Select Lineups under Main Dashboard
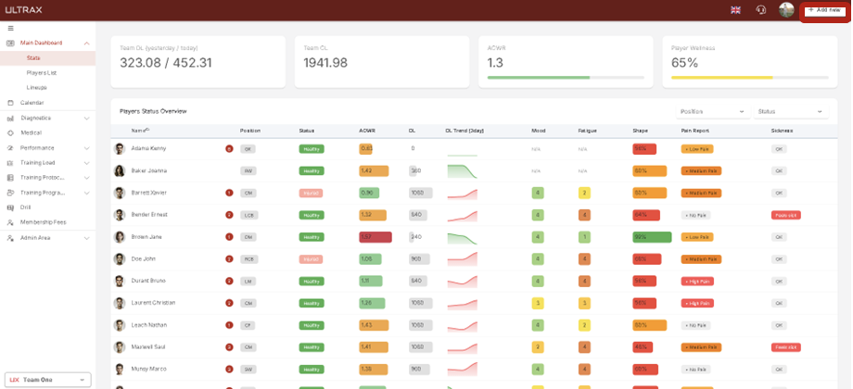This screenshot has height=389, width=853. 36,87
